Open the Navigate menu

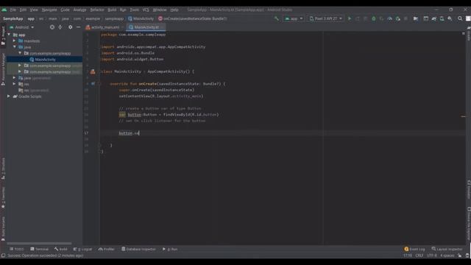click(49, 10)
